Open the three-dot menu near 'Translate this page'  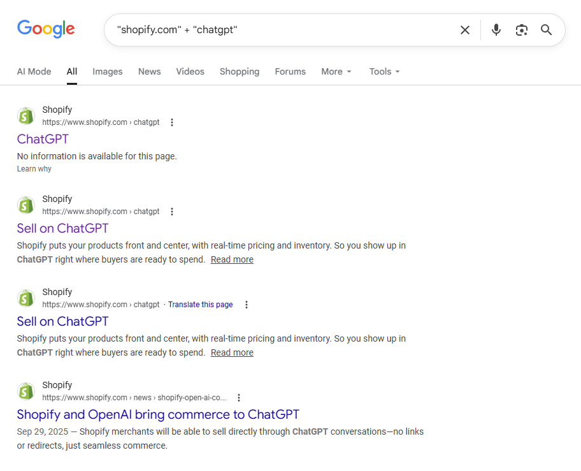(247, 305)
